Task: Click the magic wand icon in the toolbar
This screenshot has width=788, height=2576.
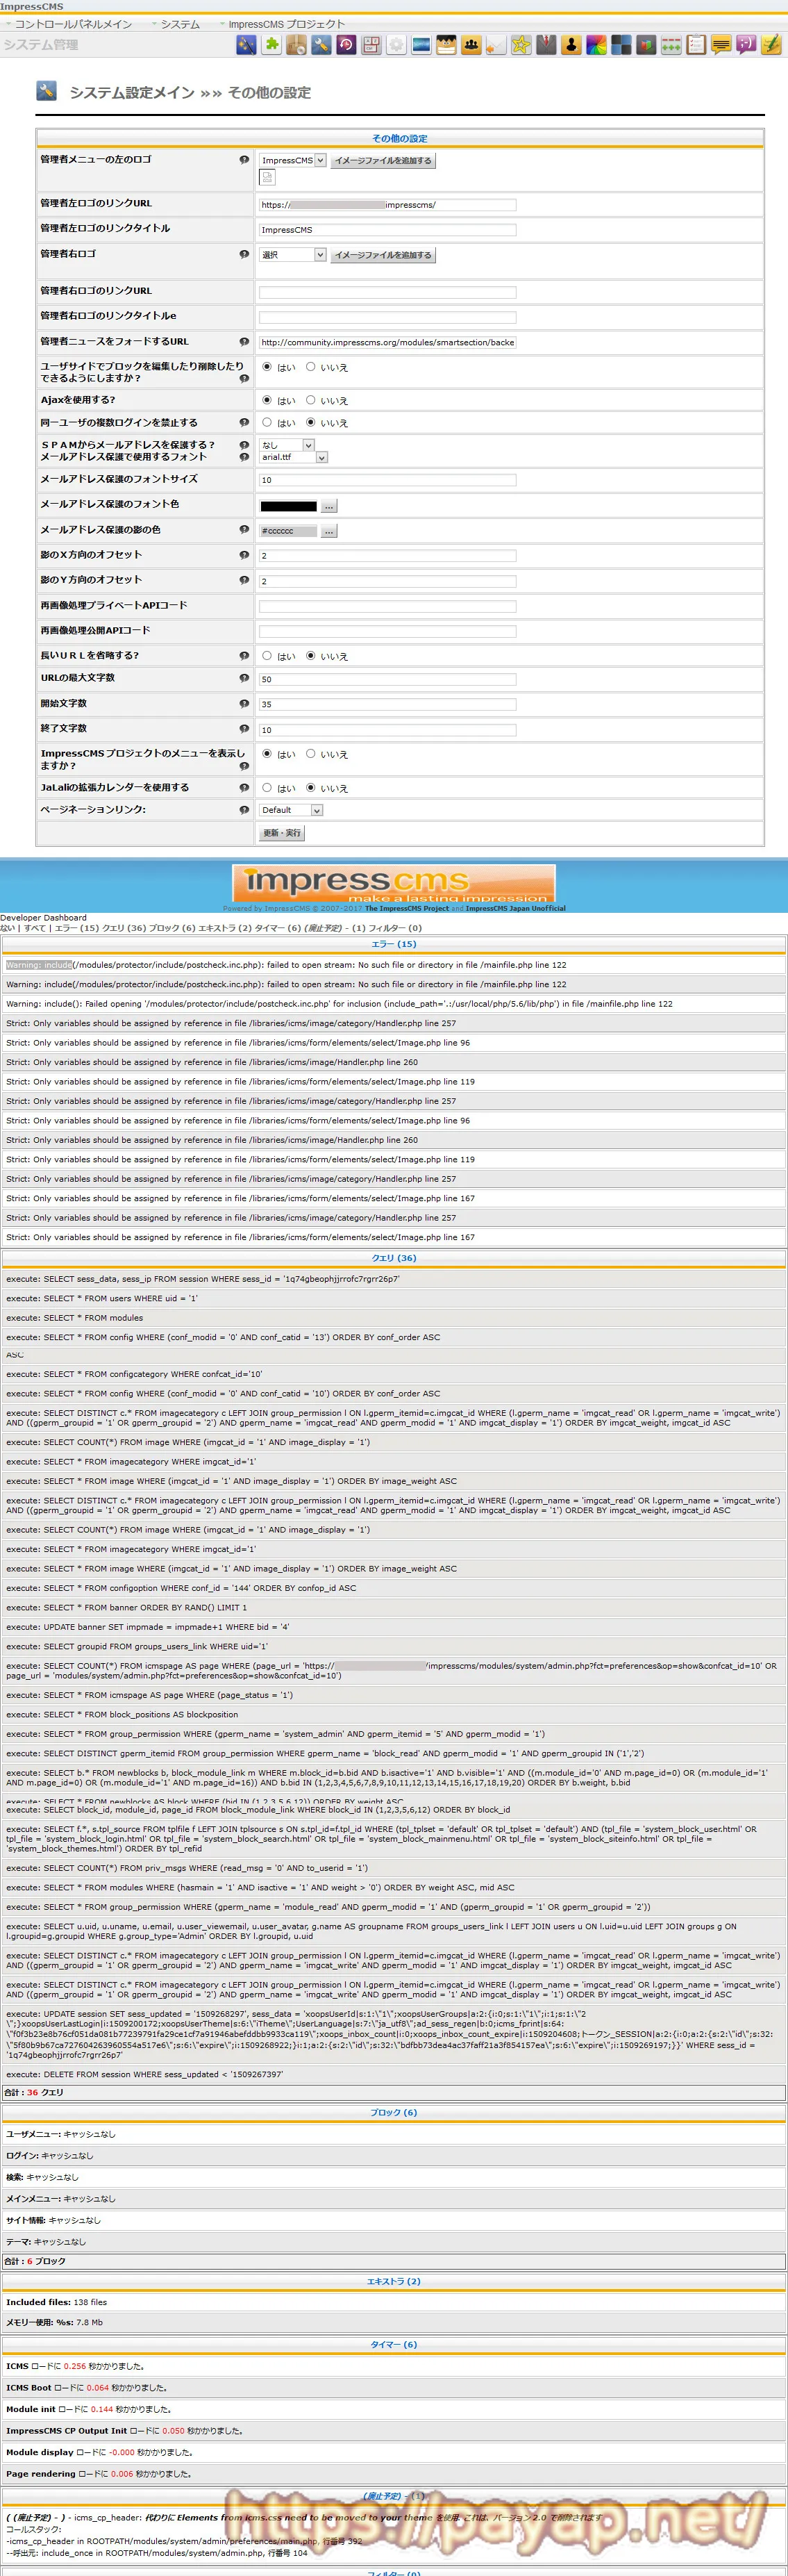Action: [x=246, y=45]
